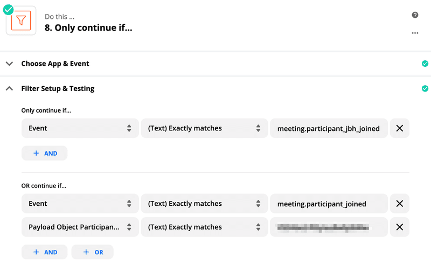Viewport: 431px width, 271px height.
Task: Click the blurred participant value field
Action: [x=329, y=227]
